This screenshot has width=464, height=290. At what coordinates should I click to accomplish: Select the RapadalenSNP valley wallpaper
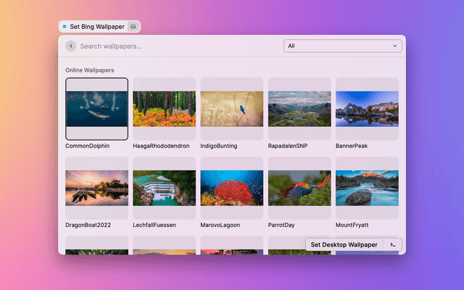pyautogui.click(x=299, y=109)
